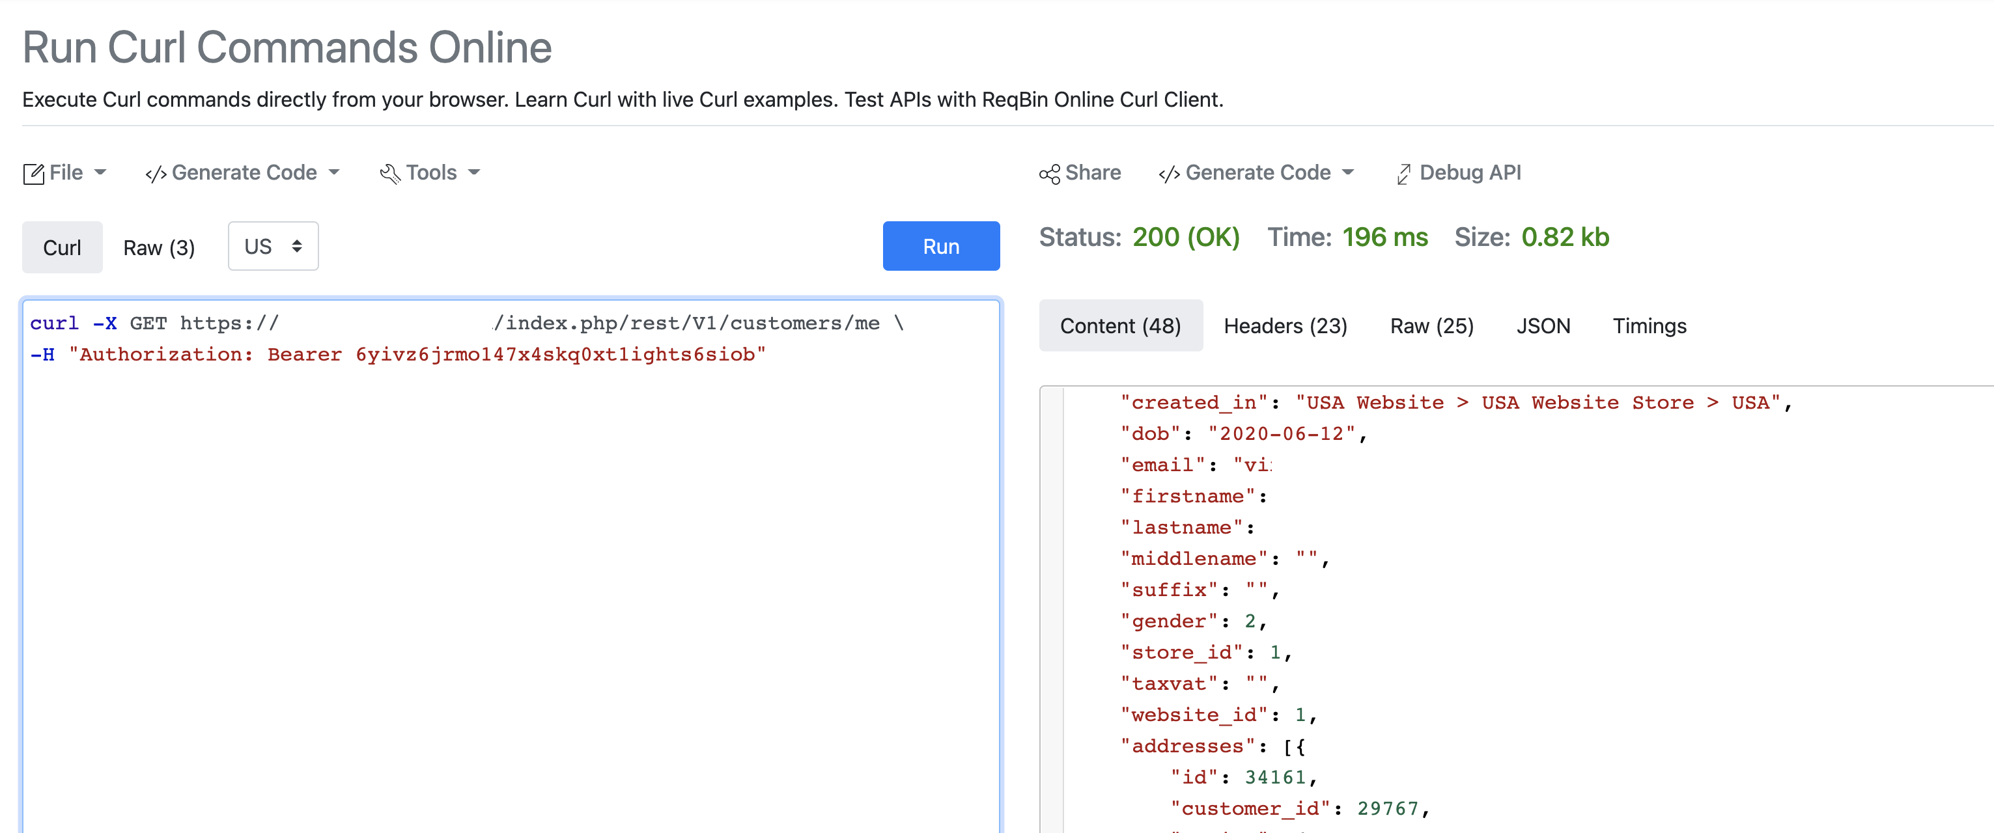The width and height of the screenshot is (1994, 833).
Task: Click the Share nodes icon
Action: [1050, 174]
